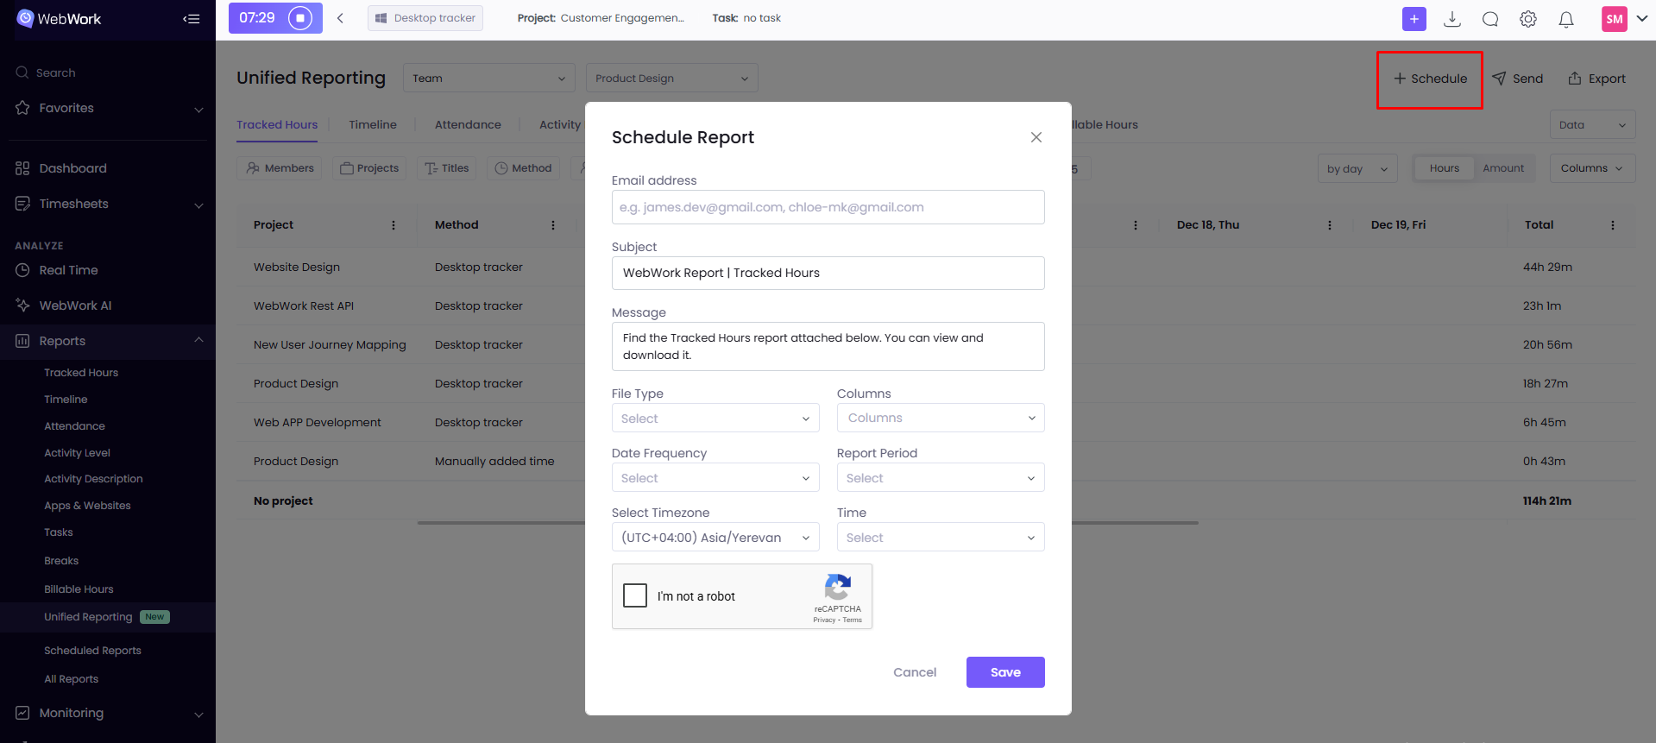Open the Select Timezone dropdown
Viewport: 1656px width, 743px height.
pos(715,538)
